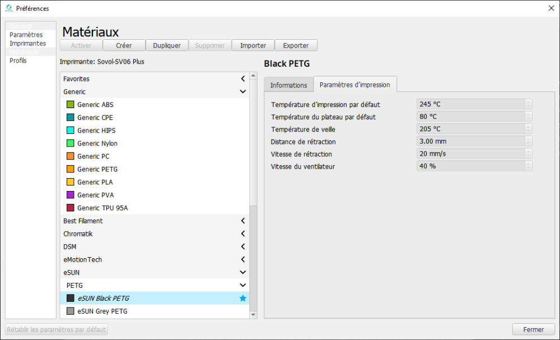Click the stepper arrows on print temperature field
The height and width of the screenshot is (340, 560).
click(x=529, y=104)
